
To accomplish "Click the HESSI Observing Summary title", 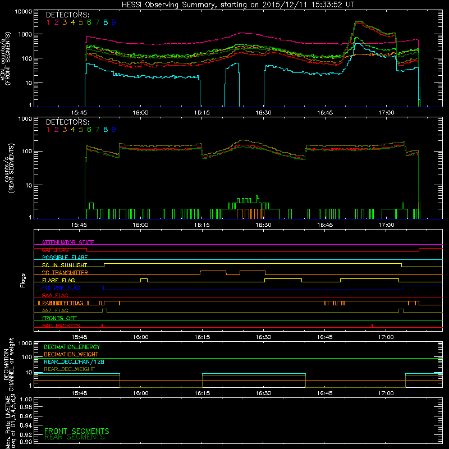I will pyautogui.click(x=238, y=5).
